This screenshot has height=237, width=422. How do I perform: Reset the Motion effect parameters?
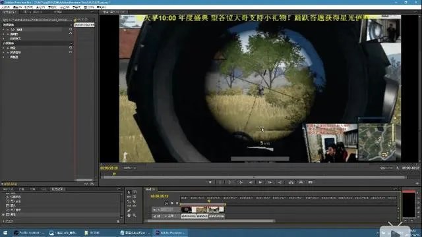click(71, 29)
